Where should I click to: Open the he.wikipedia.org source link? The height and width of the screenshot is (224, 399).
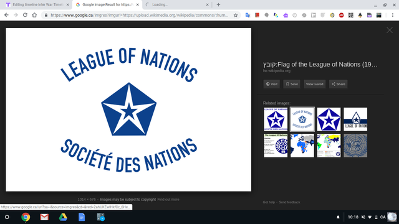click(x=277, y=71)
